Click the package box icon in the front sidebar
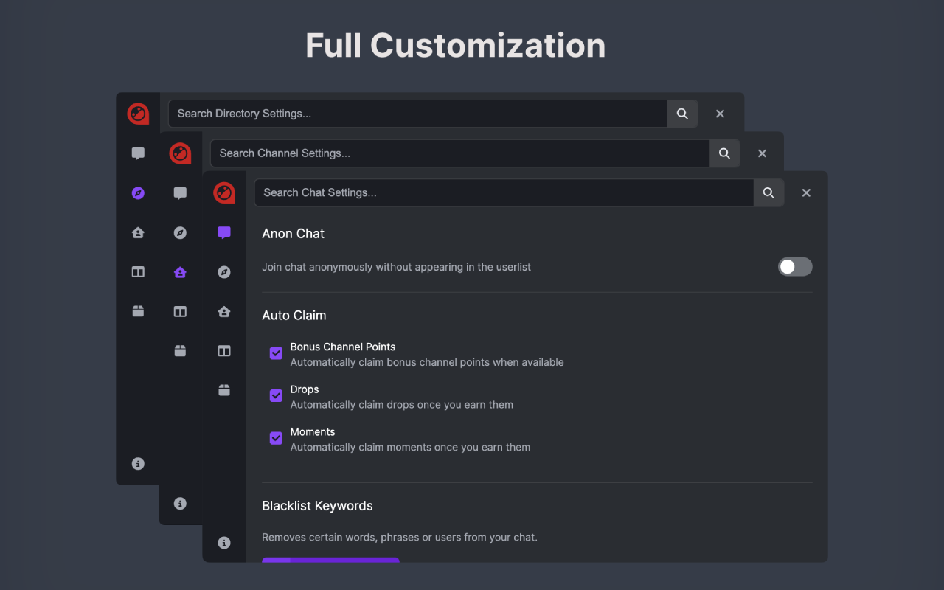Screen dimensions: 944x590 224,390
